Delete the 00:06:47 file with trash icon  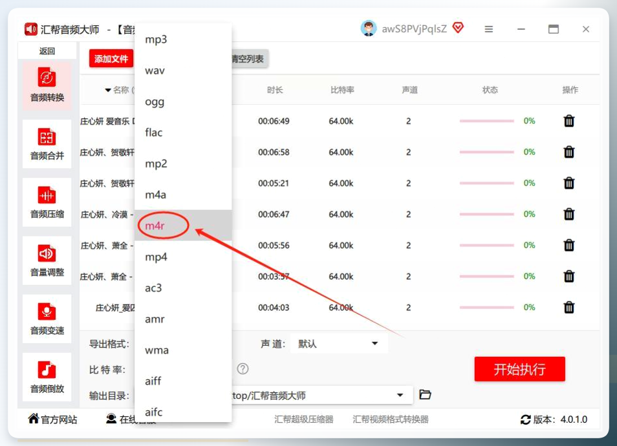(x=569, y=214)
